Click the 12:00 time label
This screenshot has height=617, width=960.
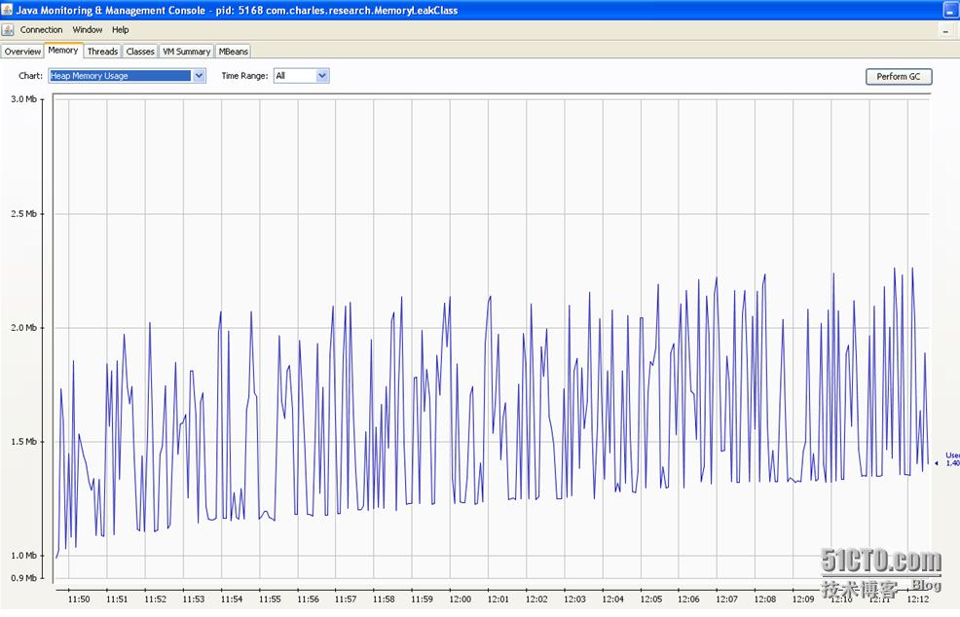point(460,599)
